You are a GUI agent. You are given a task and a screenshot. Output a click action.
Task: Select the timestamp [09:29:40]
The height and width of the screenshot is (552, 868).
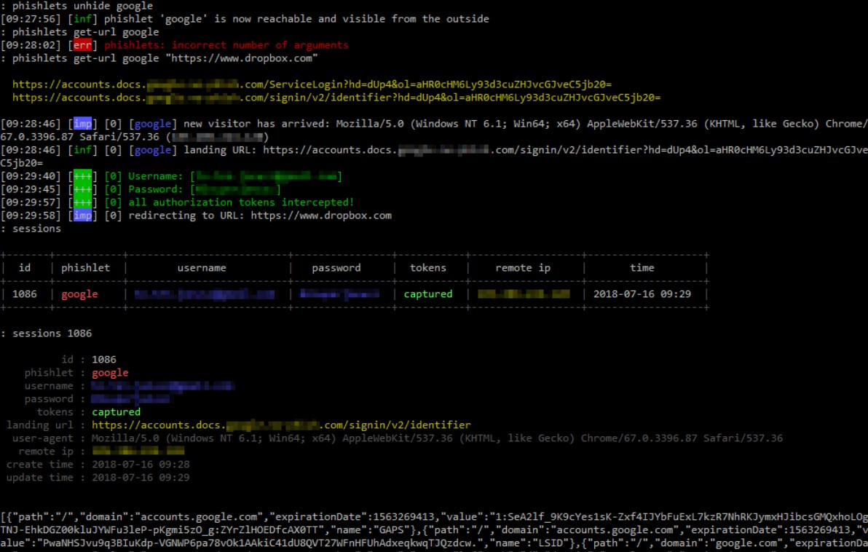[x=31, y=177]
